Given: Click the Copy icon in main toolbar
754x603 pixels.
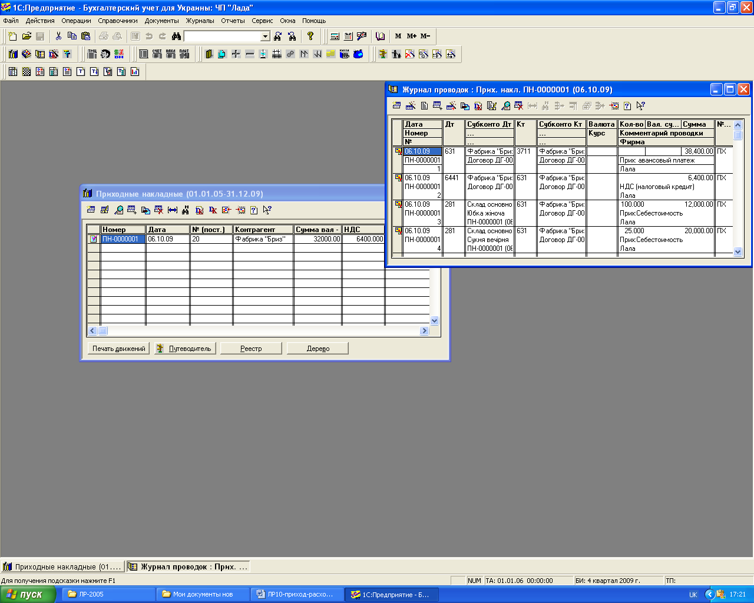Looking at the screenshot, I should tap(72, 36).
